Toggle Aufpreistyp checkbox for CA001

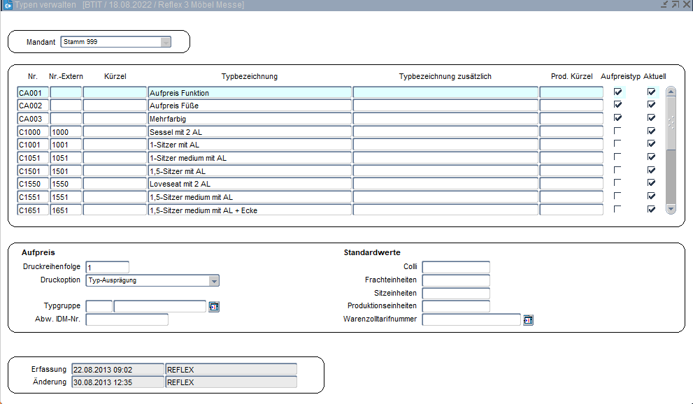click(x=617, y=92)
